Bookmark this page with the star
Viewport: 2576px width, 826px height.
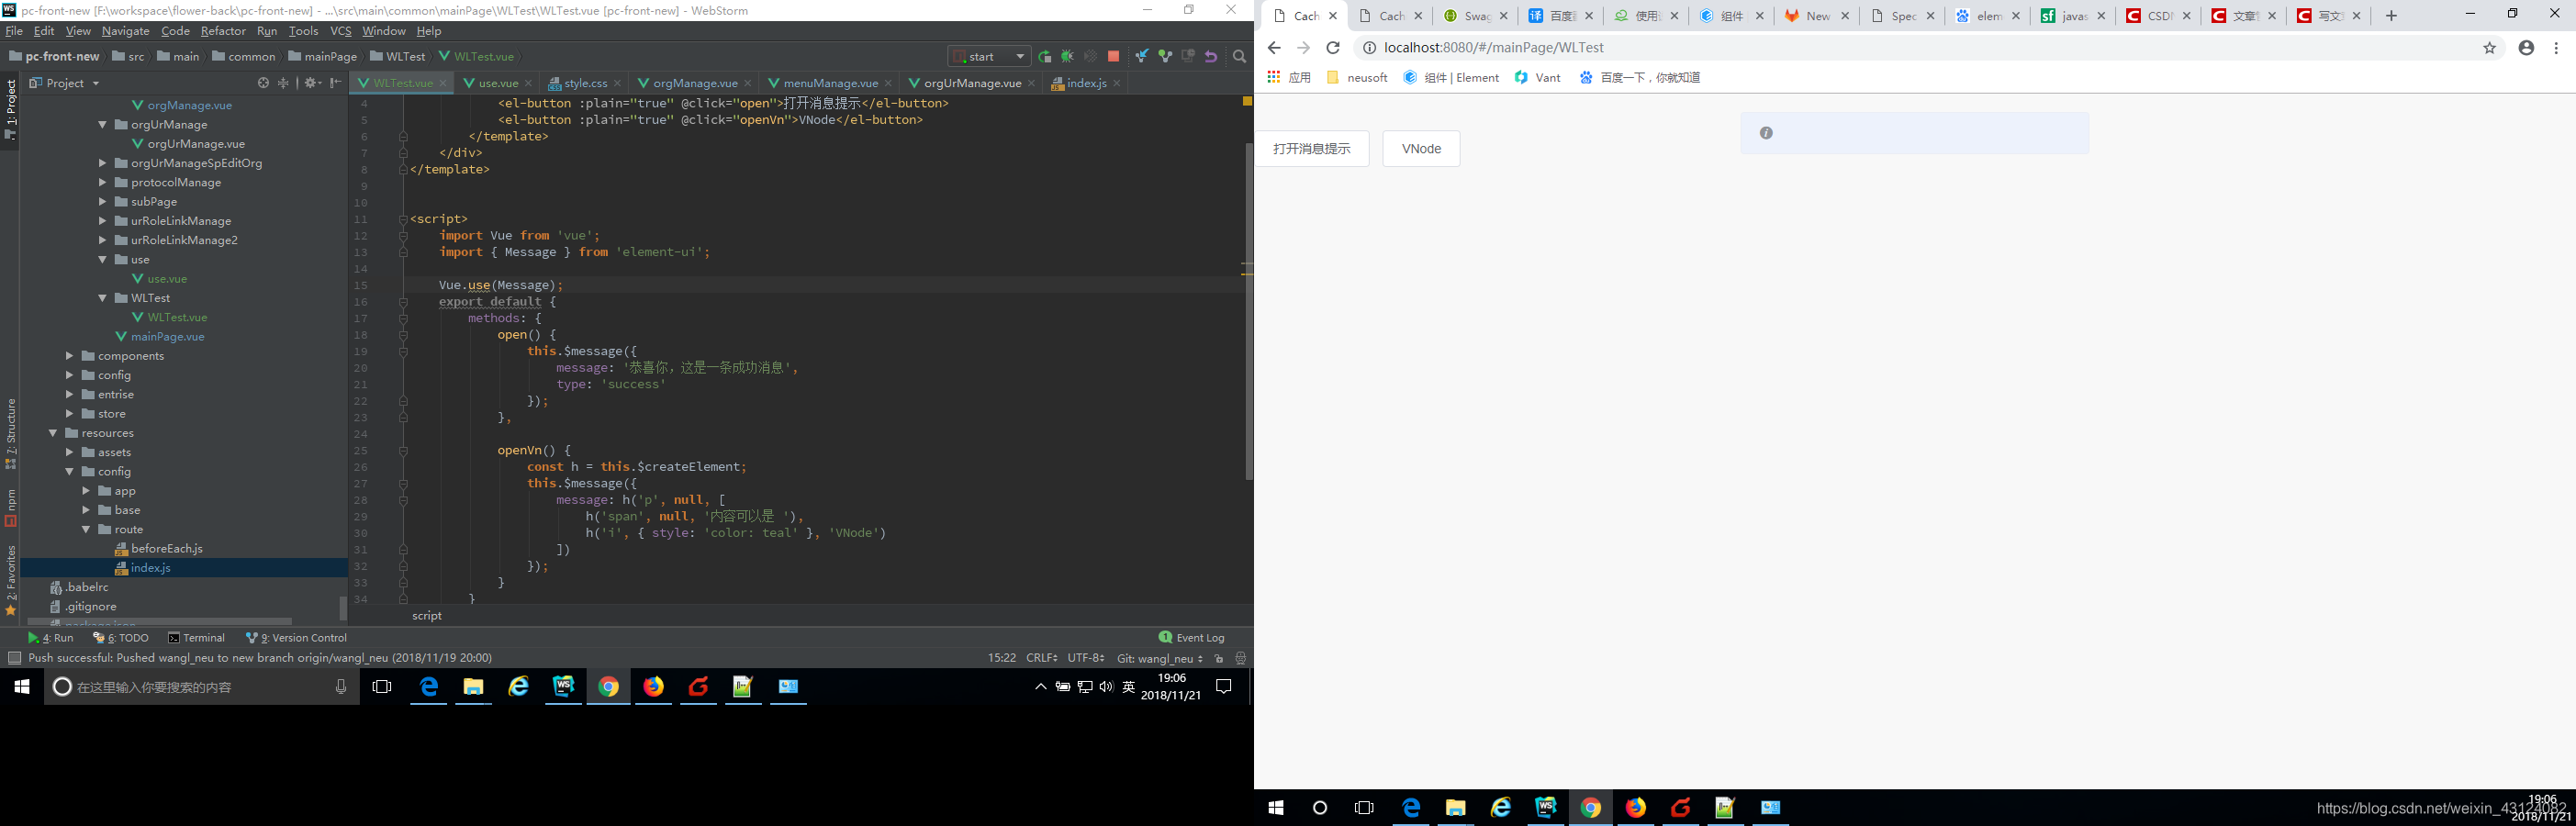(x=2489, y=48)
